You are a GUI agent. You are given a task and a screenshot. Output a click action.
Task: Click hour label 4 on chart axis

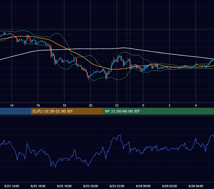click(x=196, y=106)
